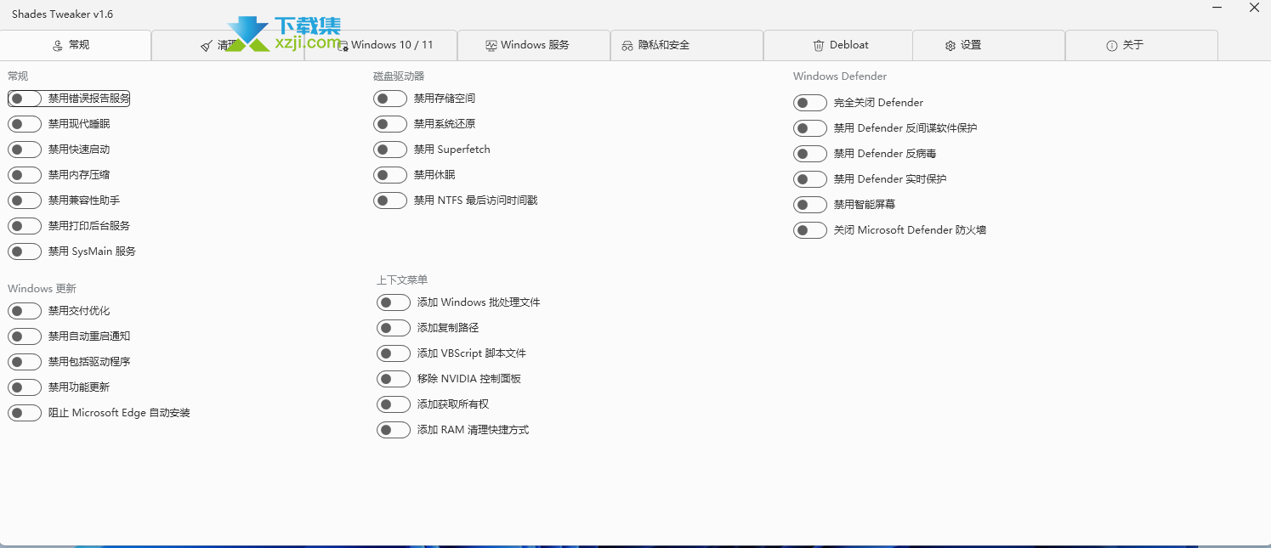Image resolution: width=1271 pixels, height=548 pixels.
Task: Enable 添加复制路径 context menu toggle
Action: pos(394,328)
